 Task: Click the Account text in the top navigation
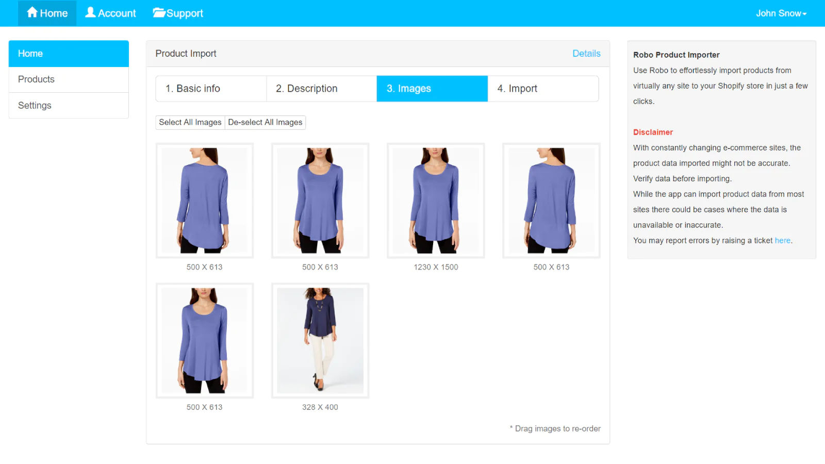pos(117,13)
